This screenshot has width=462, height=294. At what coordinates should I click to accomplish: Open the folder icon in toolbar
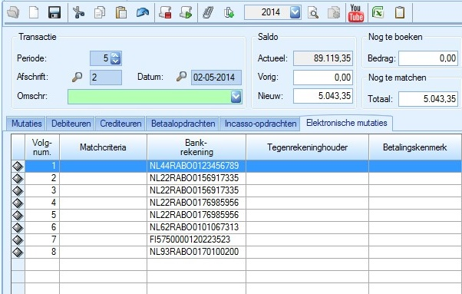pyautogui.click(x=13, y=13)
